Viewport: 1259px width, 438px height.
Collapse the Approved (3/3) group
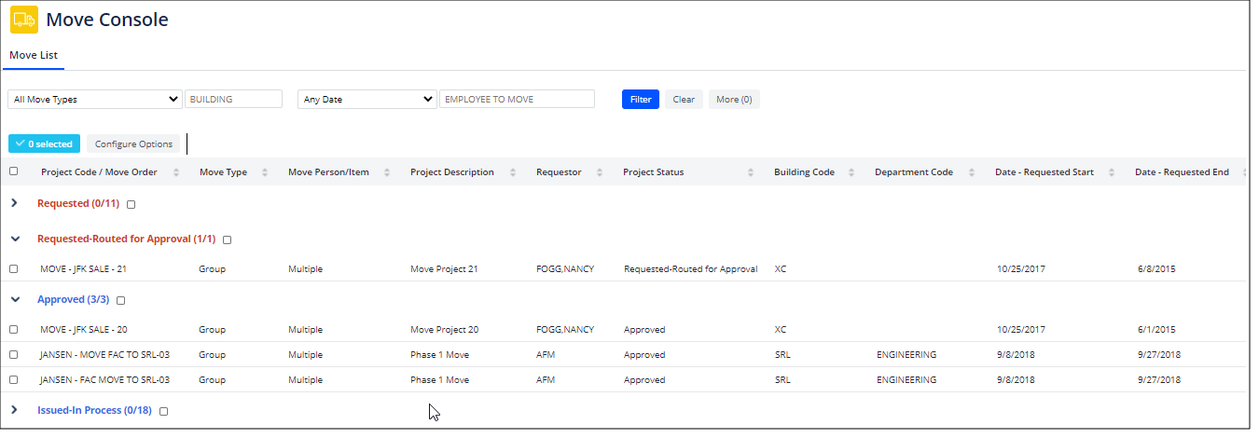[14, 300]
